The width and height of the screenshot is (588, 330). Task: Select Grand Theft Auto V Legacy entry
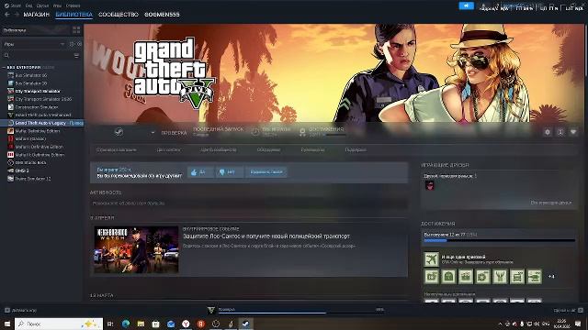click(x=41, y=123)
